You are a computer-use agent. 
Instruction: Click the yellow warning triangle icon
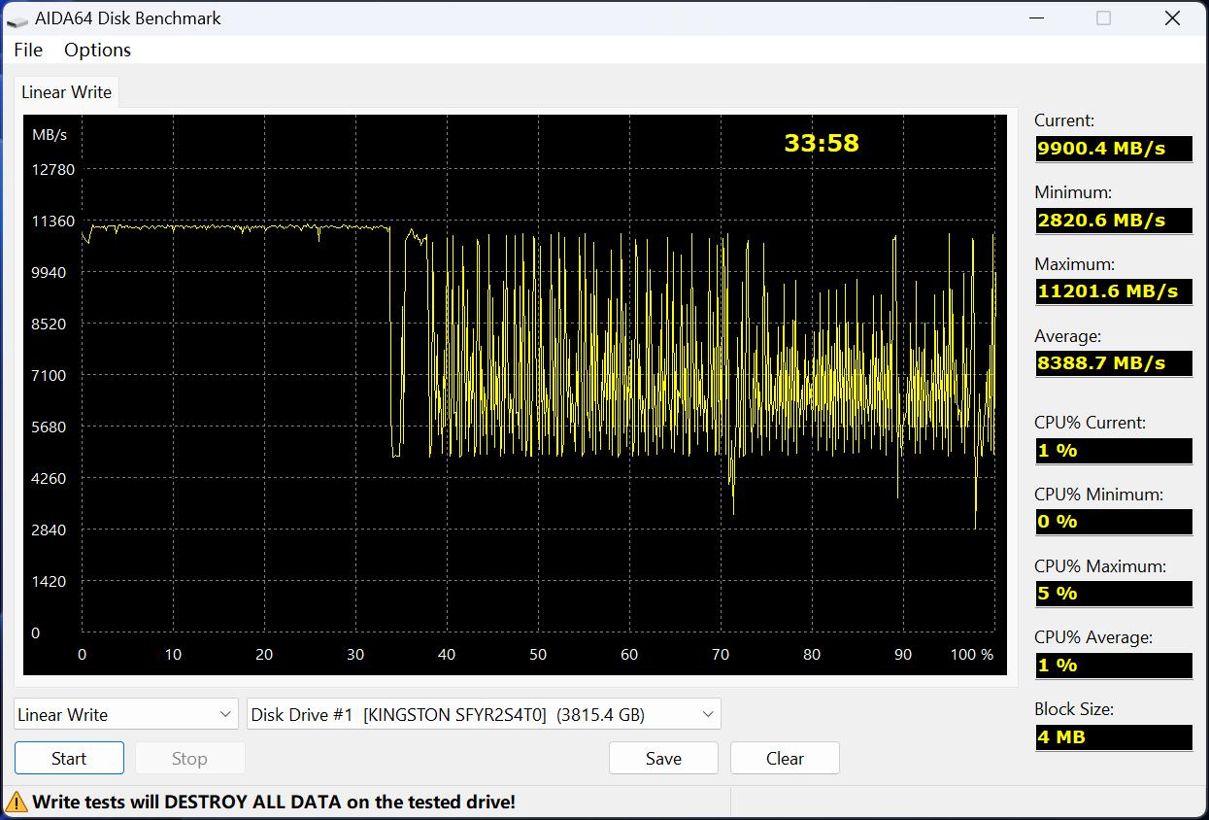point(17,803)
